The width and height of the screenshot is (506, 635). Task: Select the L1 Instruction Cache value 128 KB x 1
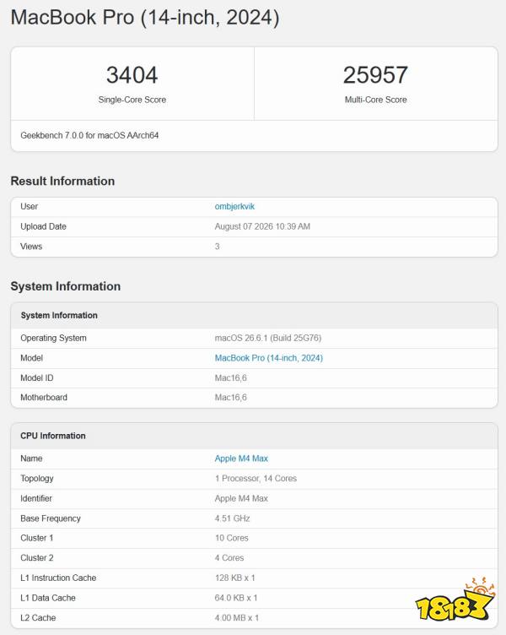pyautogui.click(x=235, y=578)
